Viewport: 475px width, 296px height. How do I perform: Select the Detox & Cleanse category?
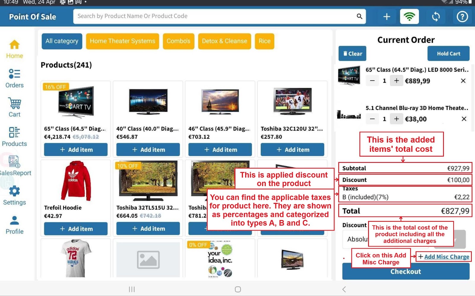[x=224, y=41]
